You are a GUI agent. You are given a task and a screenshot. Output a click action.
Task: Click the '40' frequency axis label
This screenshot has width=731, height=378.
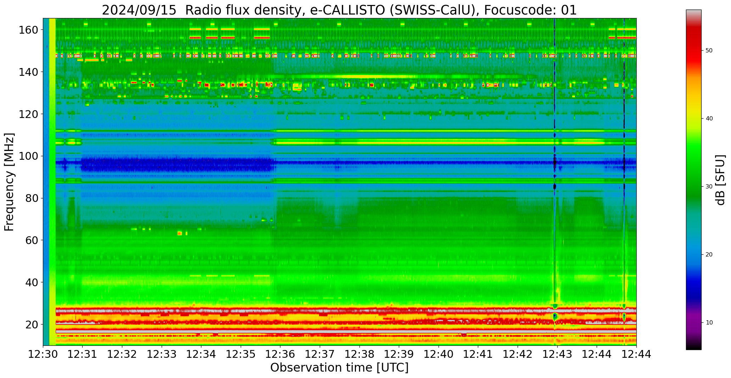32,282
